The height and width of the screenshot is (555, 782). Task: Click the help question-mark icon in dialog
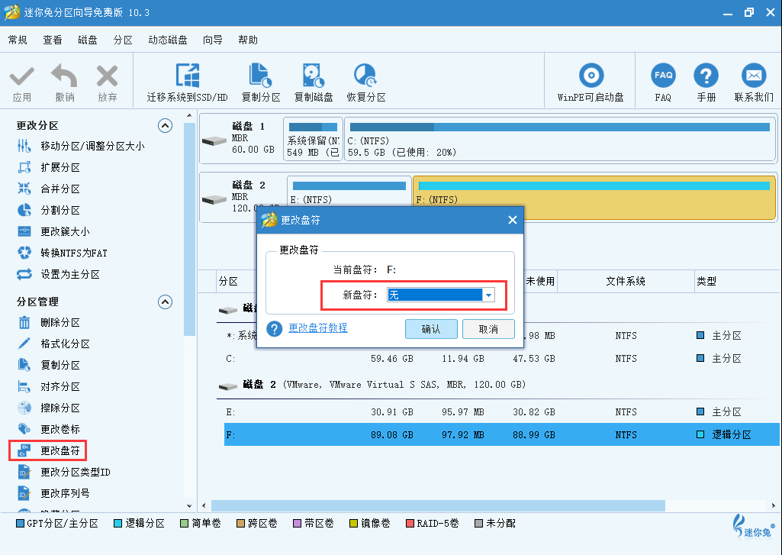click(x=275, y=329)
